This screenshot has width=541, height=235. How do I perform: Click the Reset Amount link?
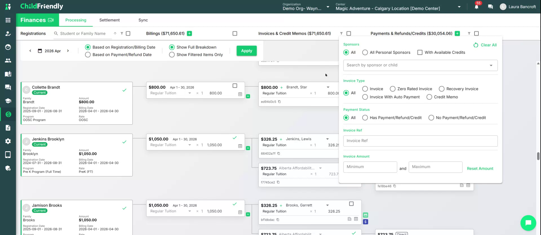click(480, 169)
